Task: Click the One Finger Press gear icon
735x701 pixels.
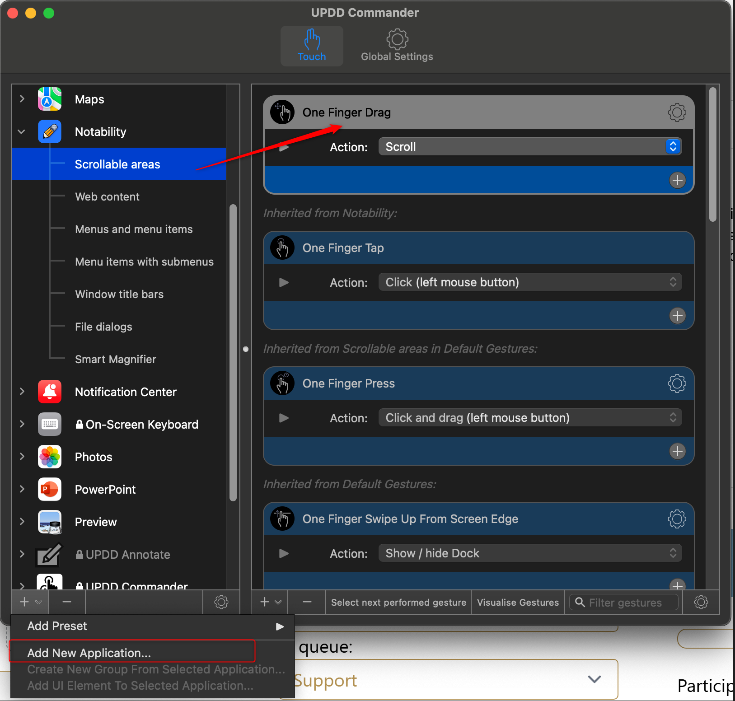Action: pyautogui.click(x=676, y=383)
